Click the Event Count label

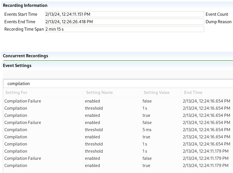(x=217, y=14)
